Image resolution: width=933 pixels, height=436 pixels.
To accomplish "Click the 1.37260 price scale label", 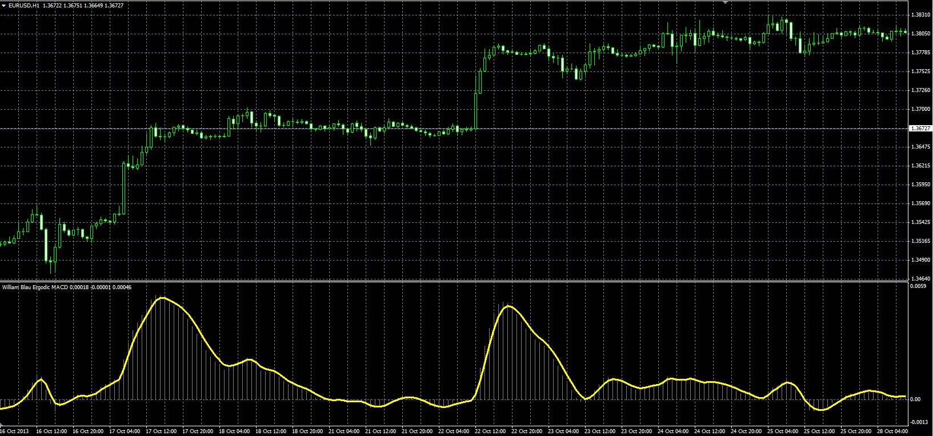I will (x=921, y=90).
